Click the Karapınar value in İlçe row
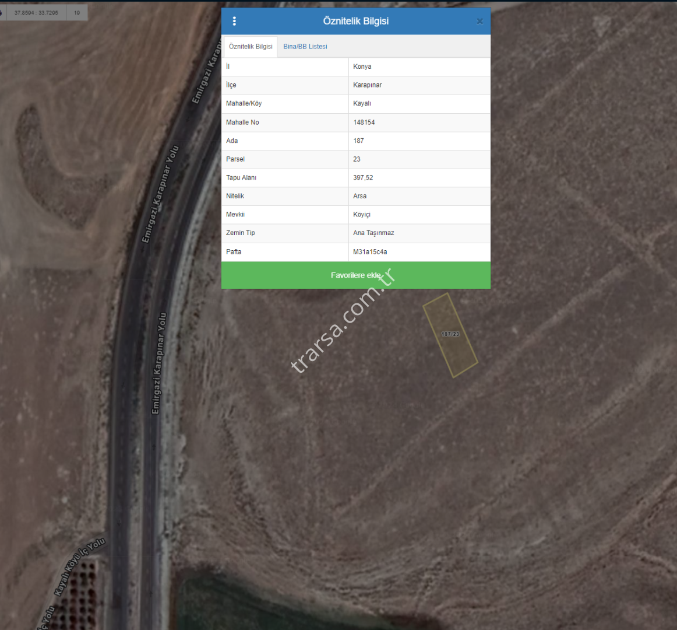Screen dimensions: 677x630 point(367,85)
